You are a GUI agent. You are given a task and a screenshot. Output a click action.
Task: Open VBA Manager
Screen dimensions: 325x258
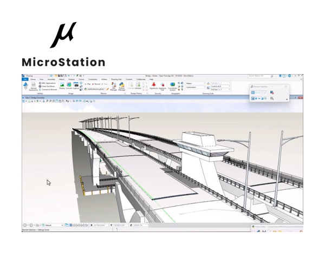coord(114,87)
